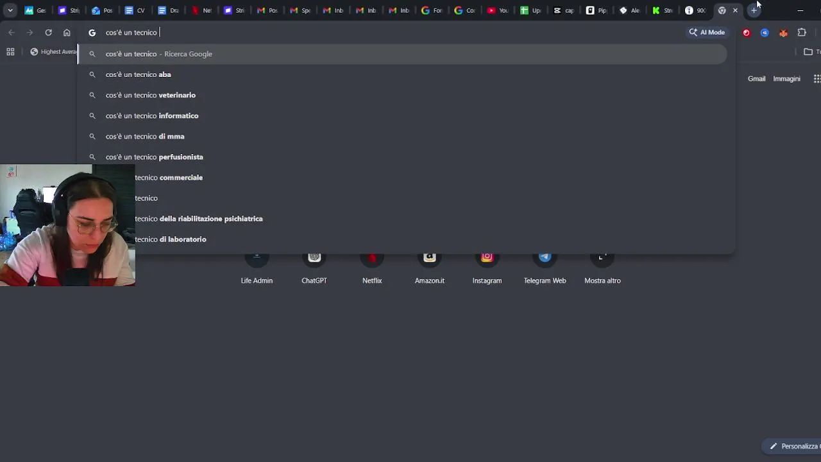Image resolution: width=821 pixels, height=462 pixels.
Task: Close the current new tab
Action: point(735,10)
